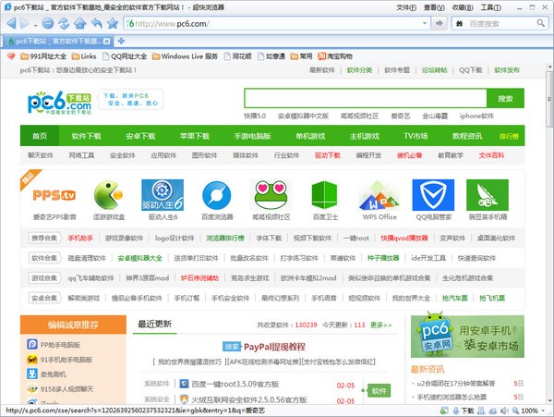Open the 收藏(B) menu
The image size is (554, 417).
click(x=463, y=7)
